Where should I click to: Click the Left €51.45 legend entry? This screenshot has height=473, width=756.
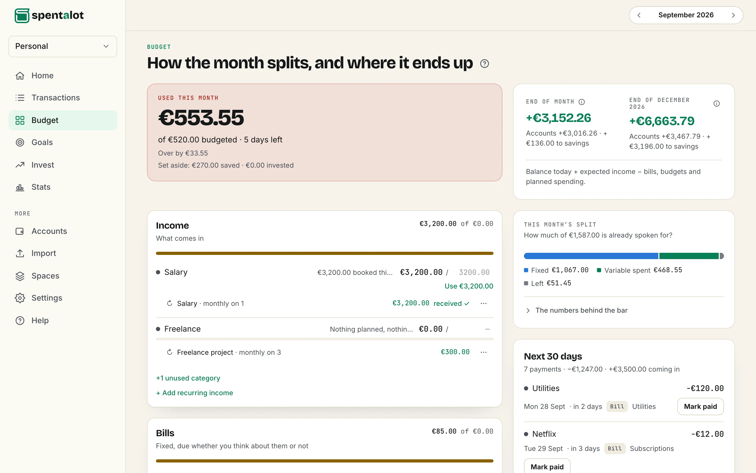[x=548, y=283]
